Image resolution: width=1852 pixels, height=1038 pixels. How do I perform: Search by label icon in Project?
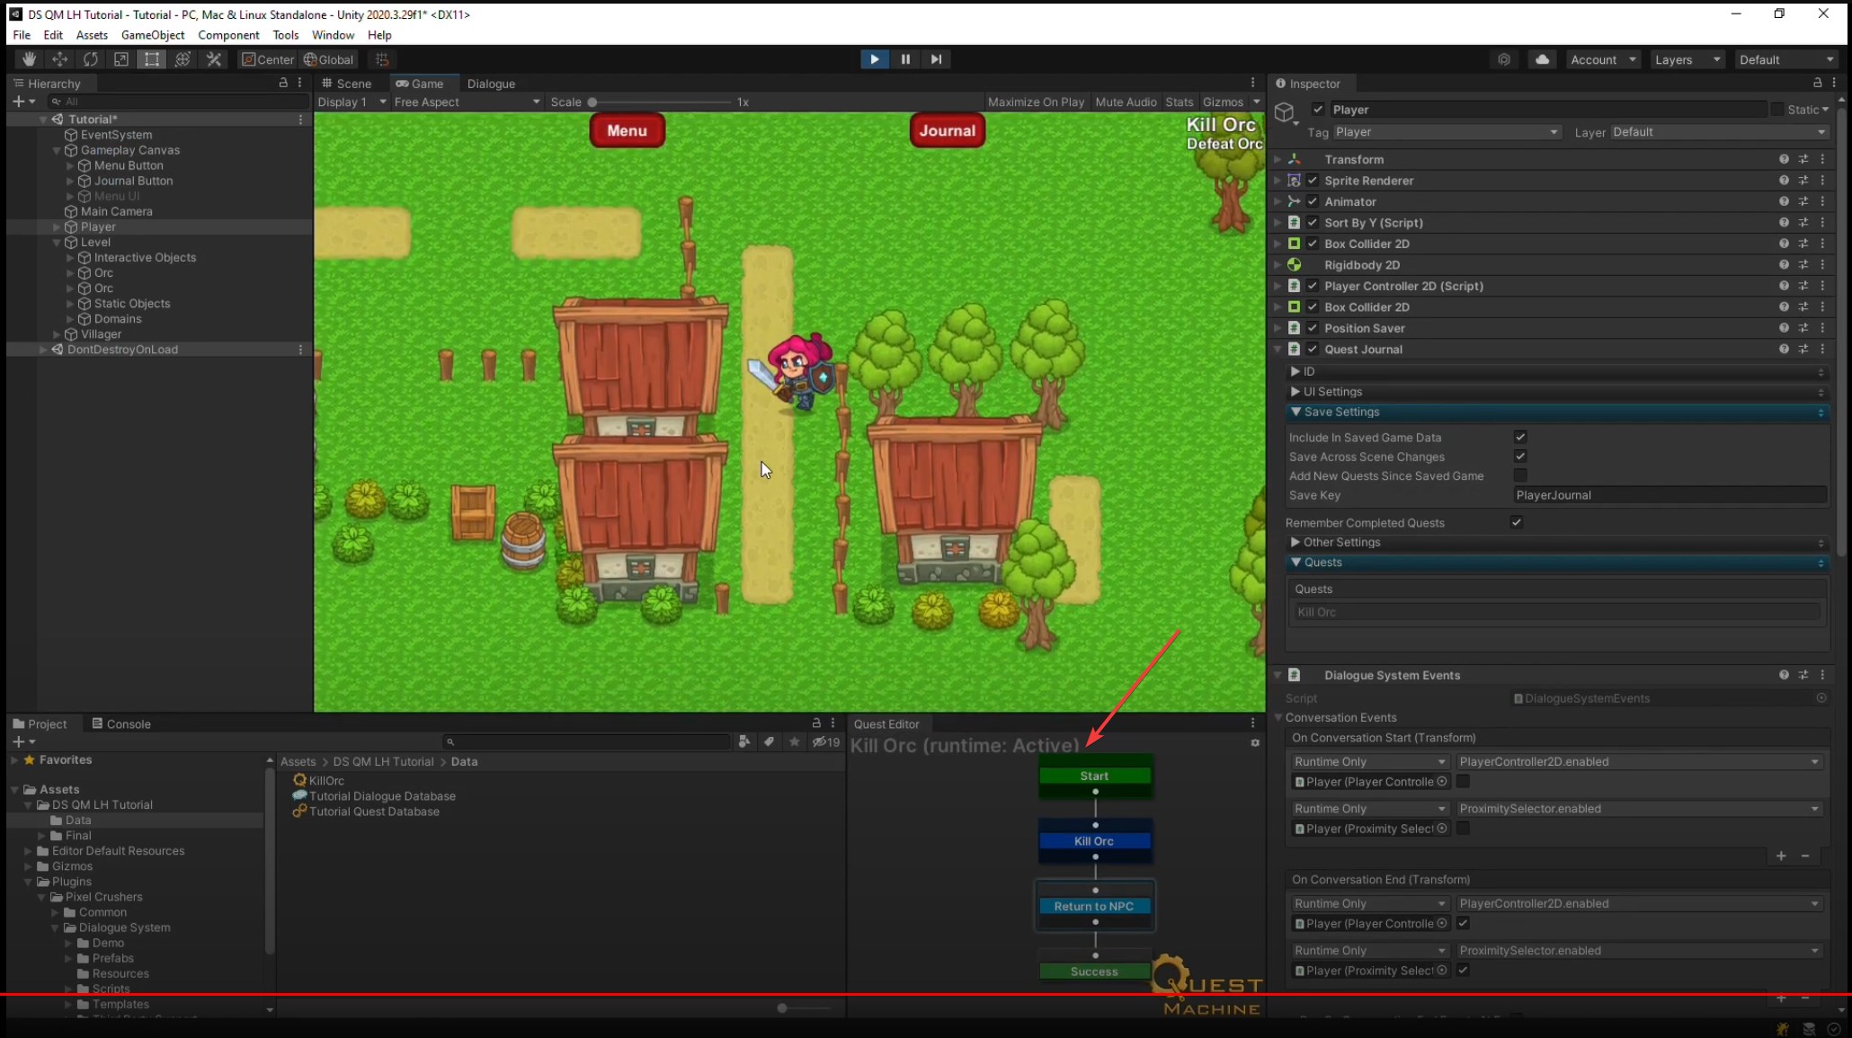click(x=769, y=741)
